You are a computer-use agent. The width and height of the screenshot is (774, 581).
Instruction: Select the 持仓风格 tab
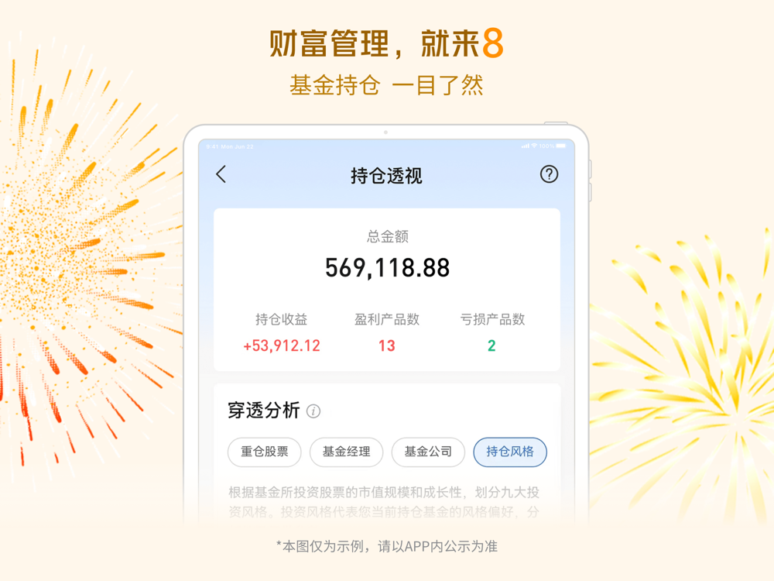(510, 452)
